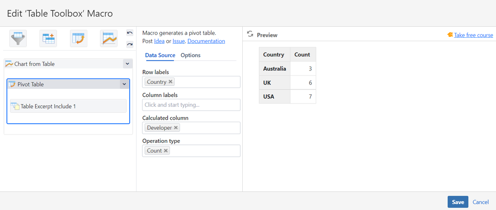This screenshot has width=496, height=210.
Task: Click the Cancel link
Action: 481,202
